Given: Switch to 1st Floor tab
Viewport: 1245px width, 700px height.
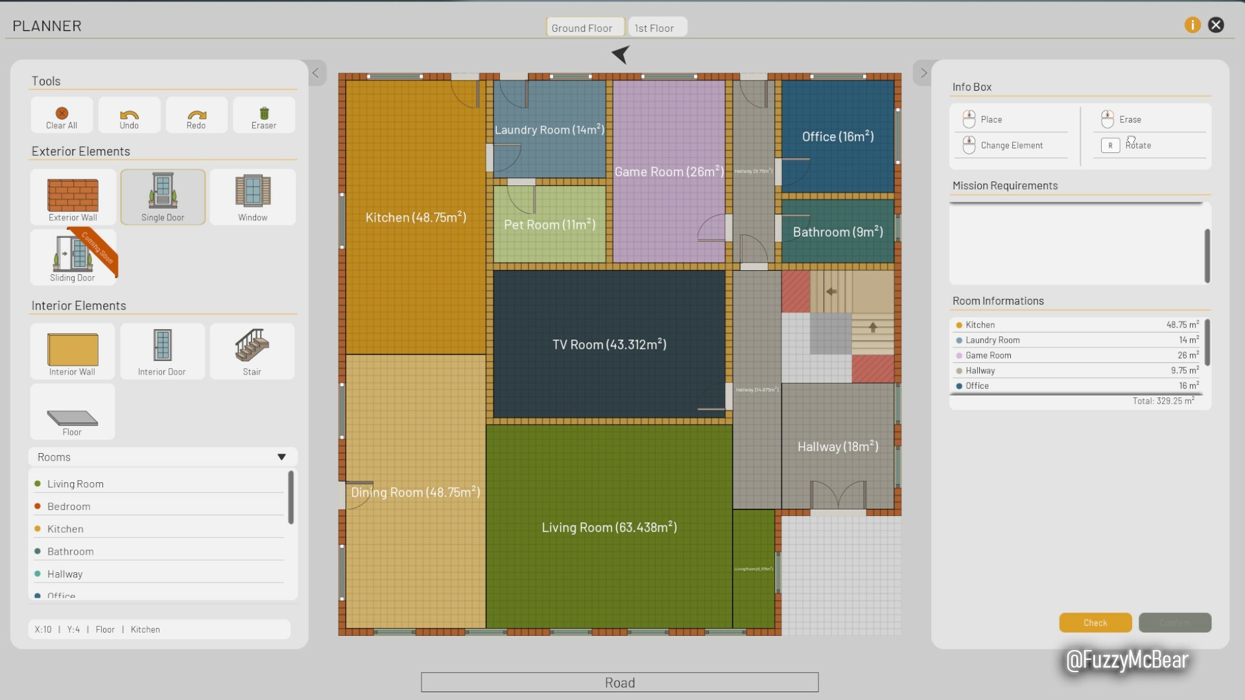Looking at the screenshot, I should pyautogui.click(x=654, y=27).
